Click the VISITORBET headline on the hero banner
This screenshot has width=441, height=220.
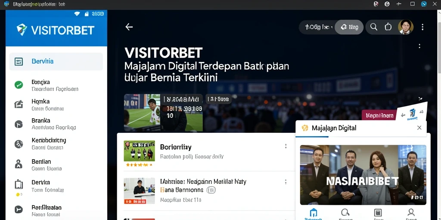point(163,53)
